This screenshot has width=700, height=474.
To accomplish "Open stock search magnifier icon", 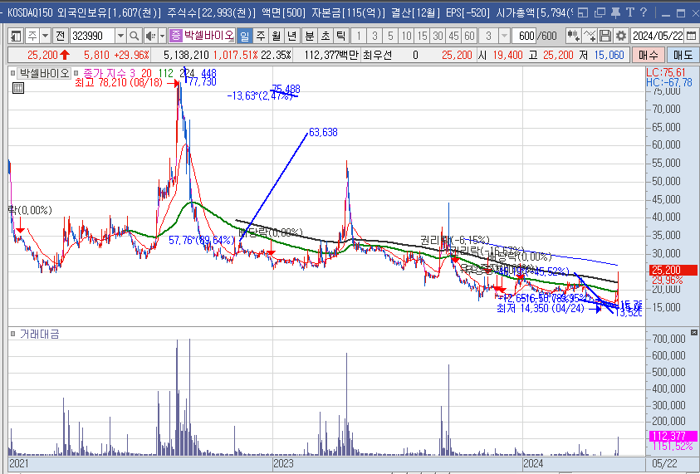I will tap(134, 35).
